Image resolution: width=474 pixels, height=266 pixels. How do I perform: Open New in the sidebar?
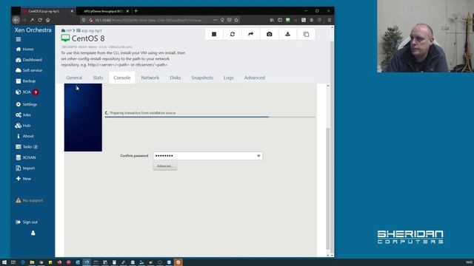point(23,179)
